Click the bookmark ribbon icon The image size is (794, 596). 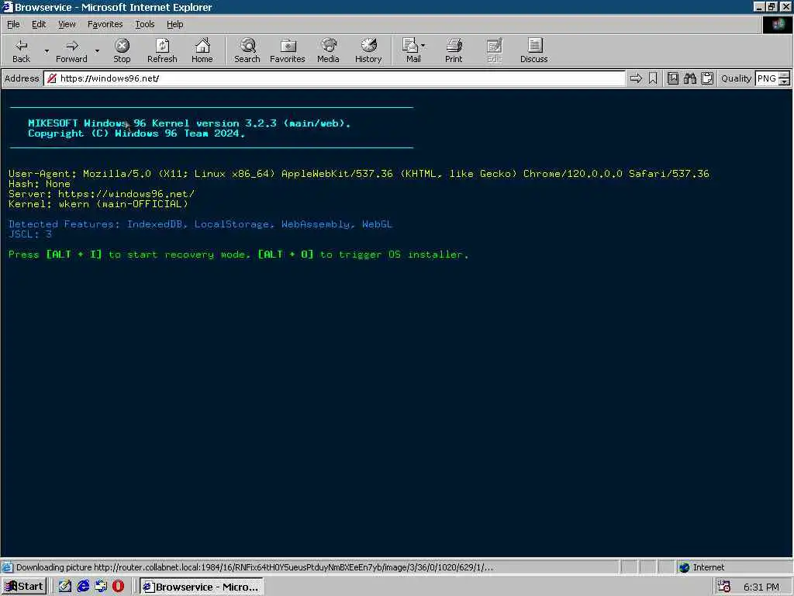coord(653,78)
